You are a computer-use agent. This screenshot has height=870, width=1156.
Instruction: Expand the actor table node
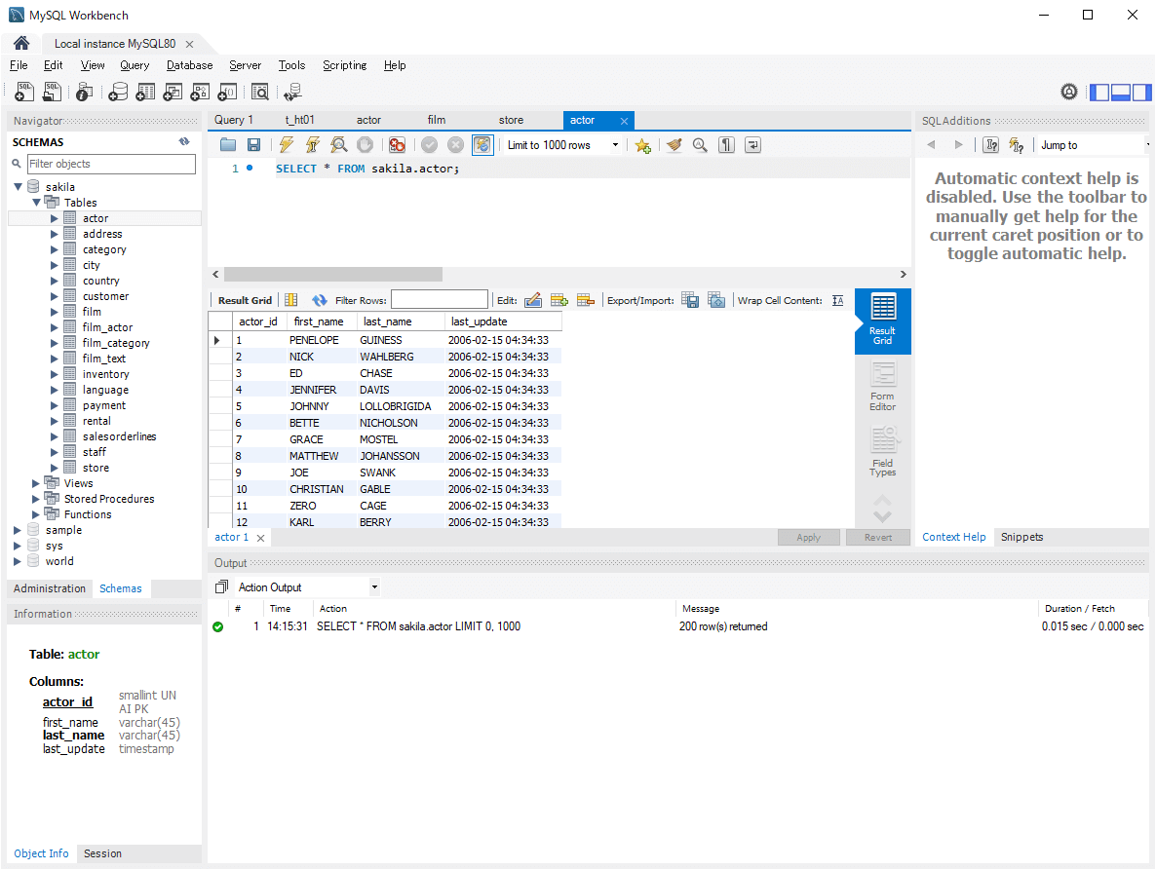(54, 218)
